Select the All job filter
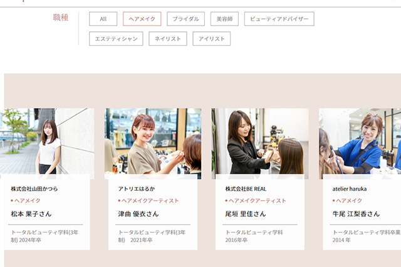Viewport: 401px width, 267px height. click(103, 19)
